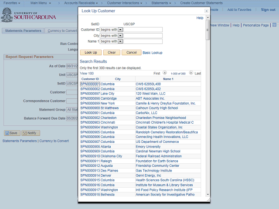Select Calhoun County High School result
The height and width of the screenshot is (209, 279).
pos(157,108)
